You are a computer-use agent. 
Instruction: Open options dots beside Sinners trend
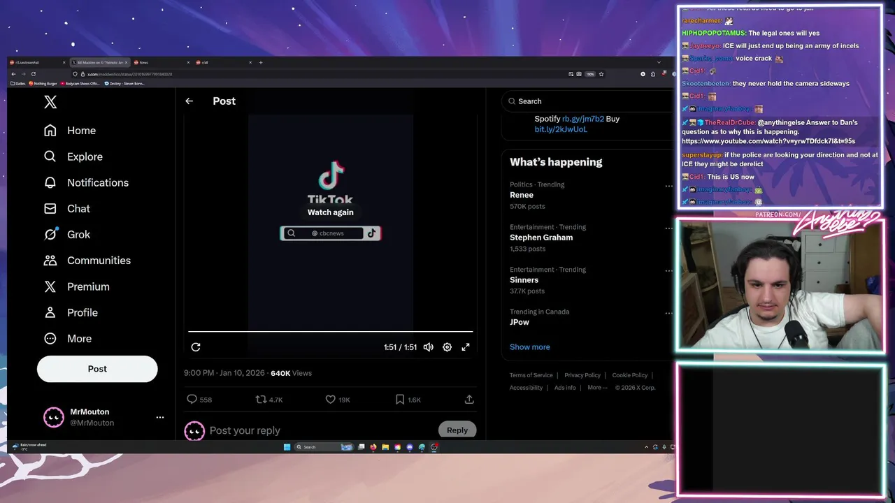click(668, 272)
